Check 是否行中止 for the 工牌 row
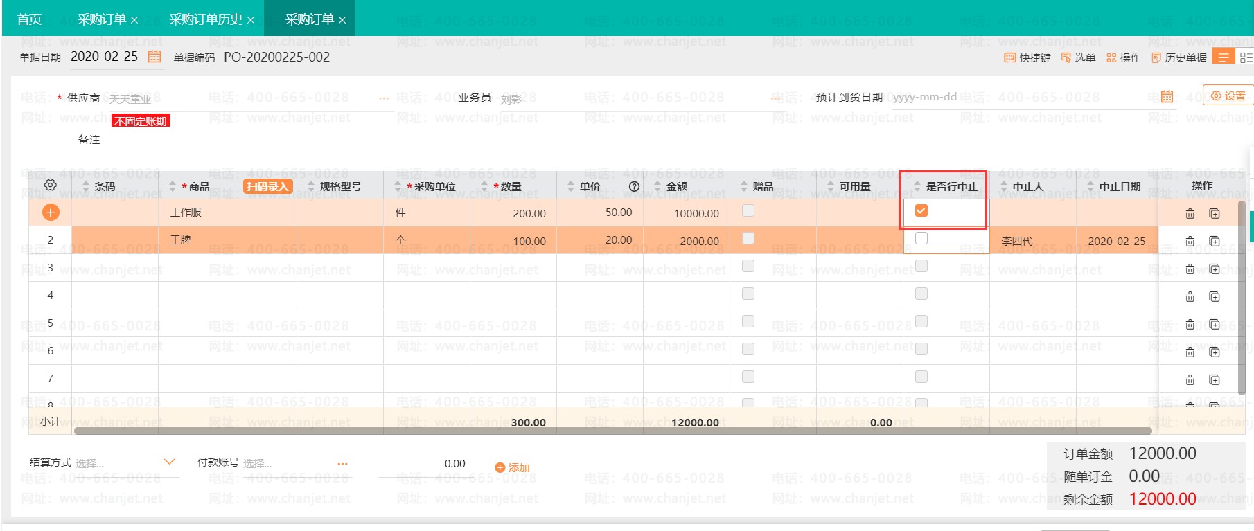The height and width of the screenshot is (531, 1254). (921, 239)
